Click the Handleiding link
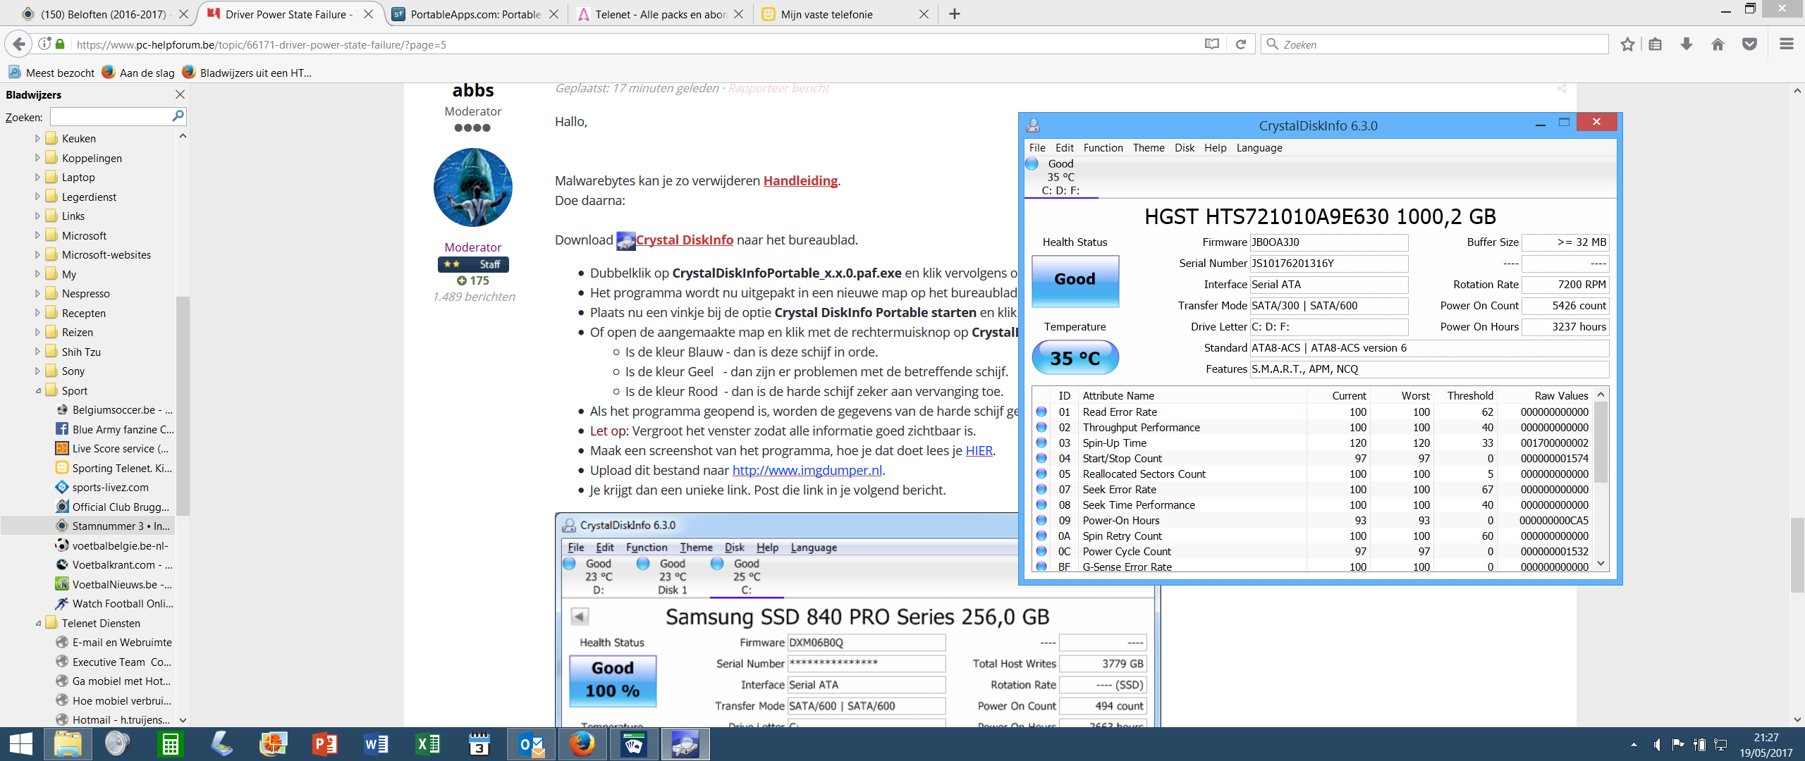 [x=800, y=181]
